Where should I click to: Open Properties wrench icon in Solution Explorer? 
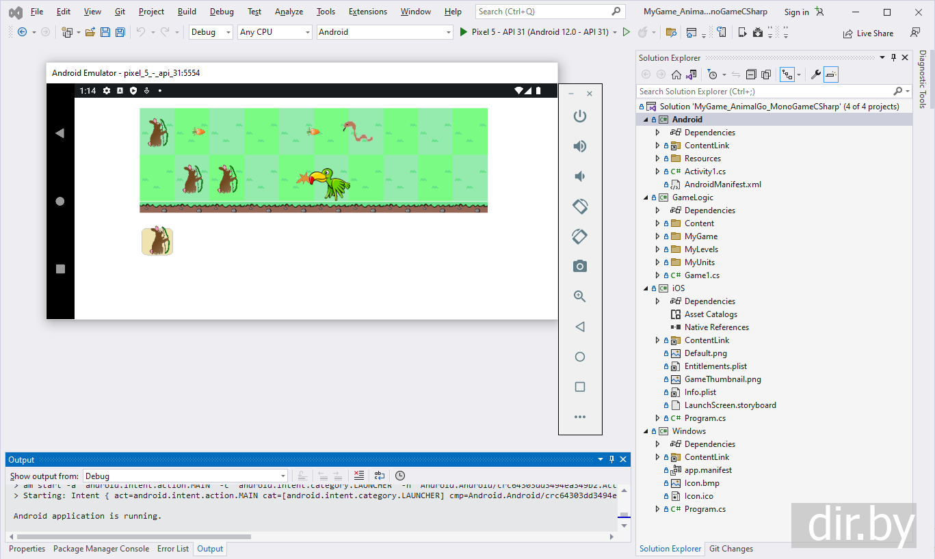(x=815, y=74)
